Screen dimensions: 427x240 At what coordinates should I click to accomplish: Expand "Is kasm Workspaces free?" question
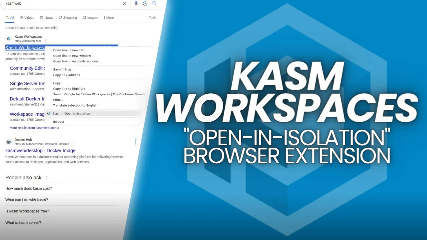pos(27,211)
